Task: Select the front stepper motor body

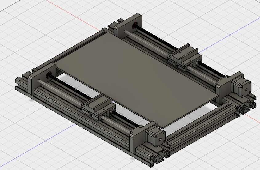Action: pyautogui.click(x=155, y=136)
